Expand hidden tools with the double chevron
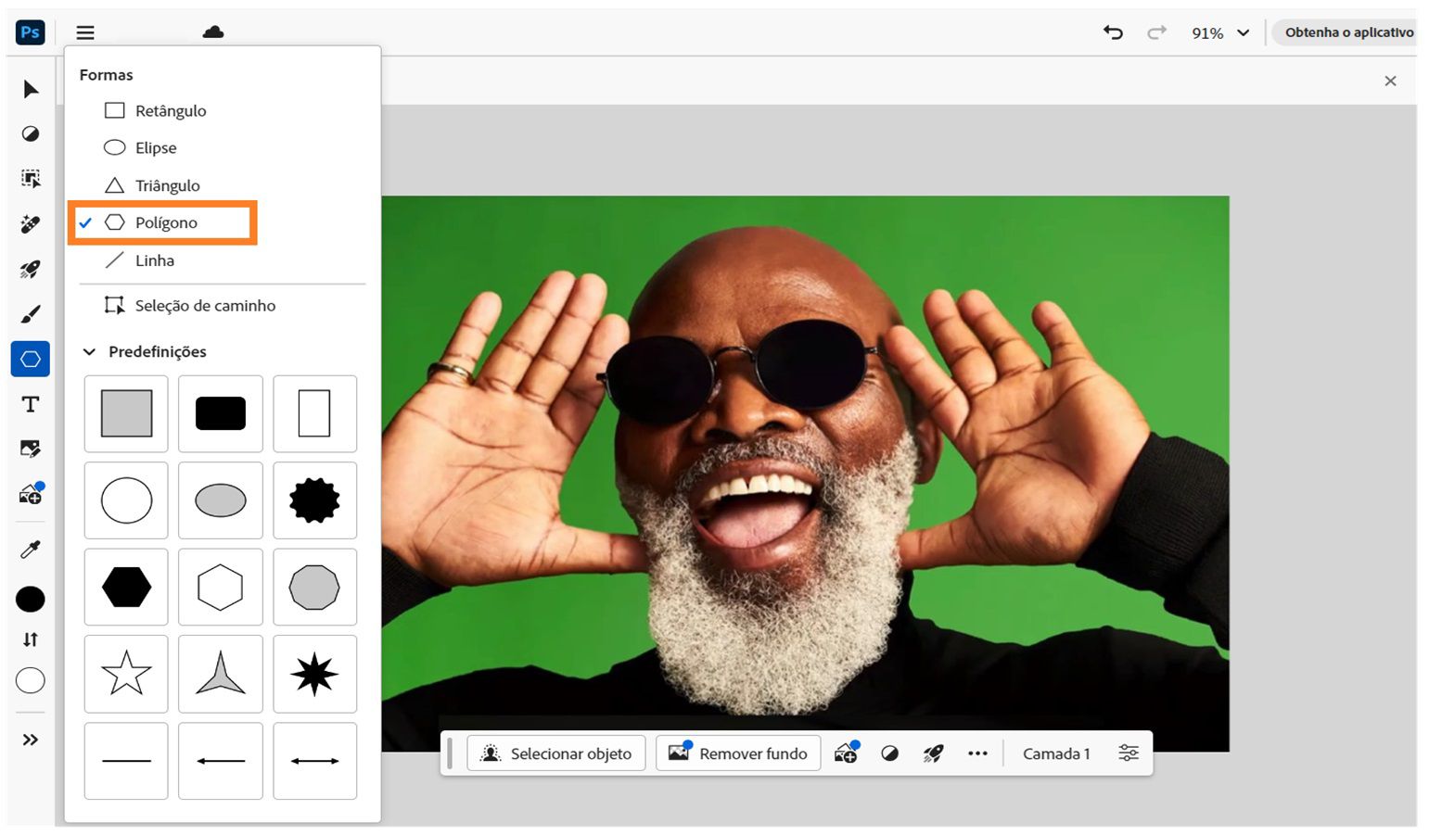Screen dimensions: 1429x835 (30, 739)
